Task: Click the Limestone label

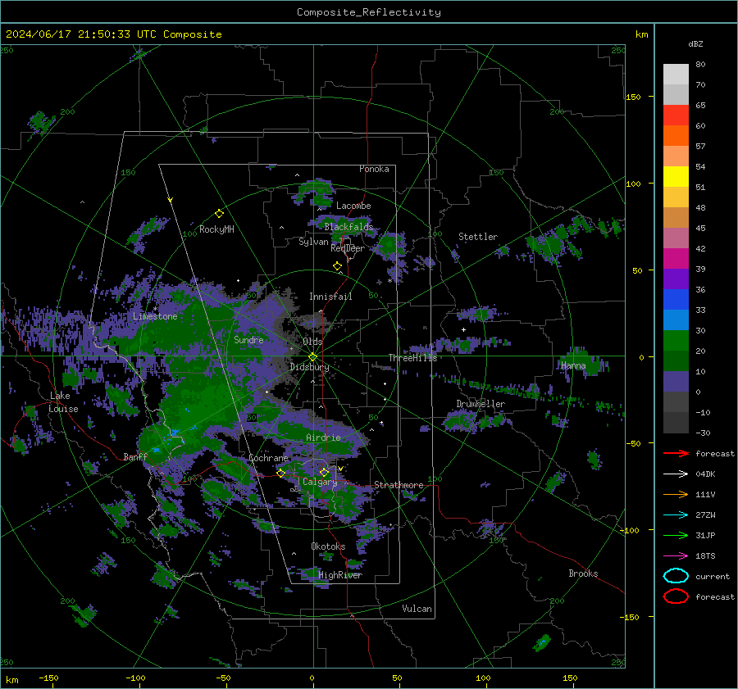Action: coord(155,316)
